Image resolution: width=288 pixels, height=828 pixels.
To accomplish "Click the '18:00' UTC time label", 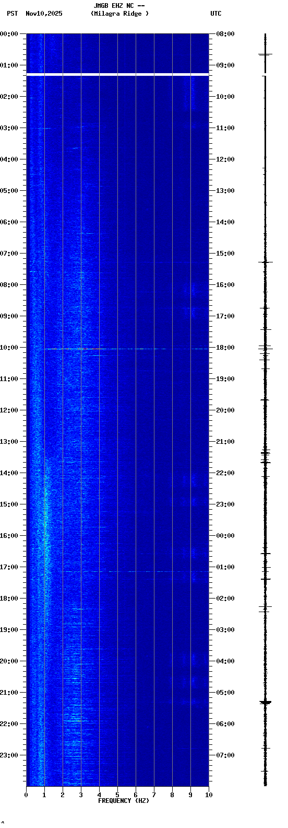I will 225,348.
